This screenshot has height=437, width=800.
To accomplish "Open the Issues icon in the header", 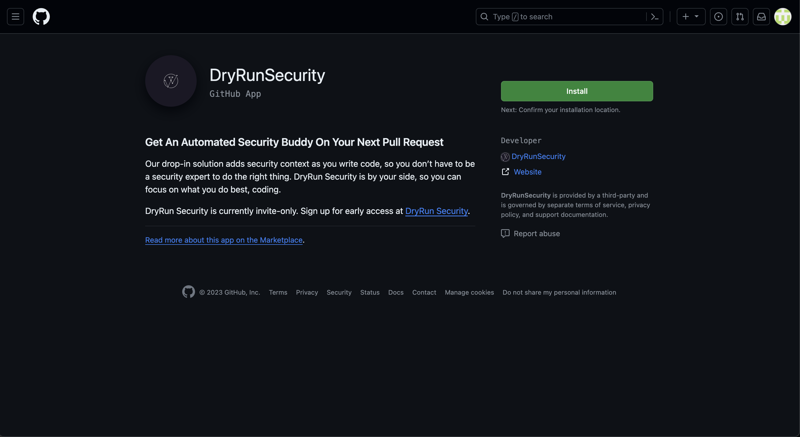I will point(719,16).
